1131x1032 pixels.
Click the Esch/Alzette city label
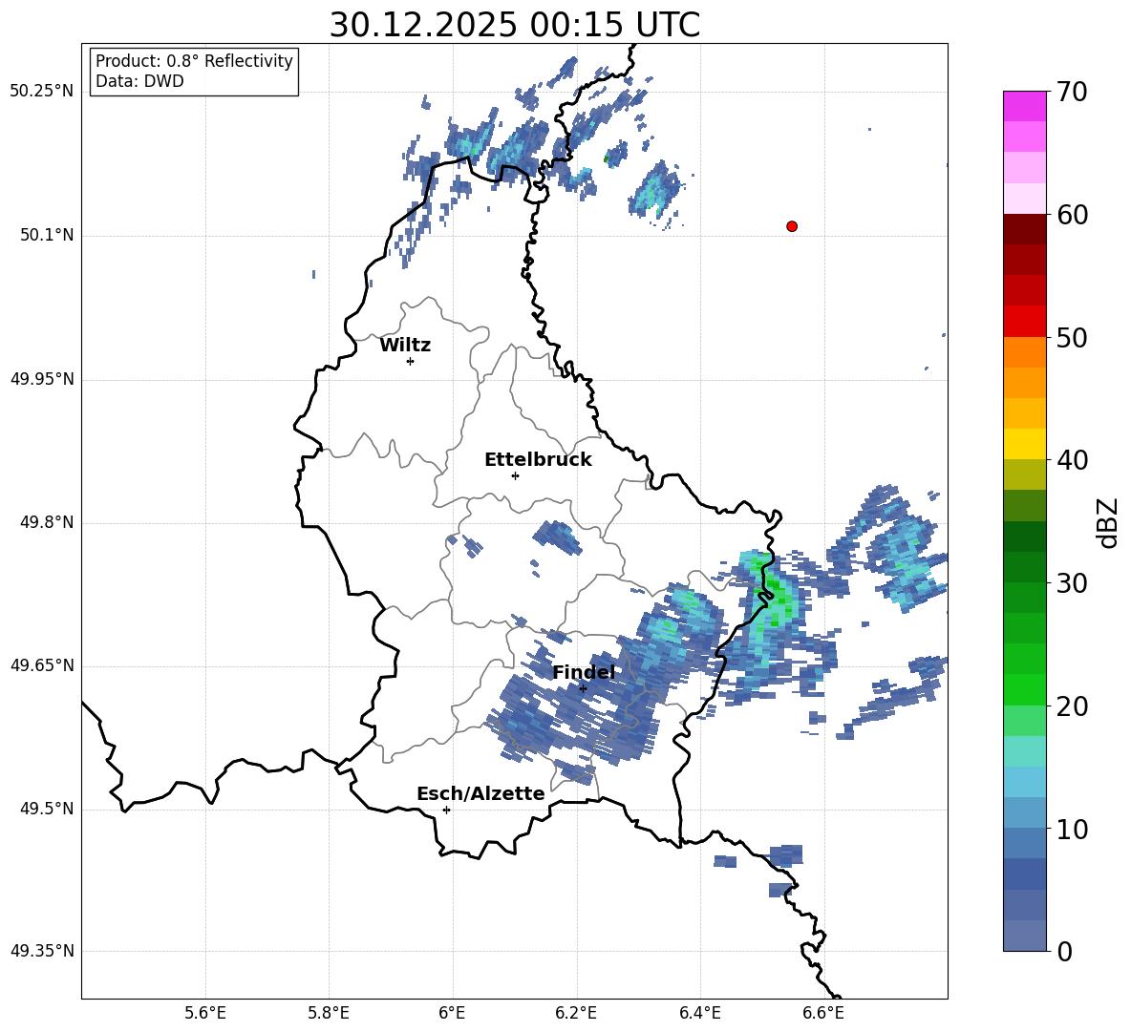tap(480, 793)
